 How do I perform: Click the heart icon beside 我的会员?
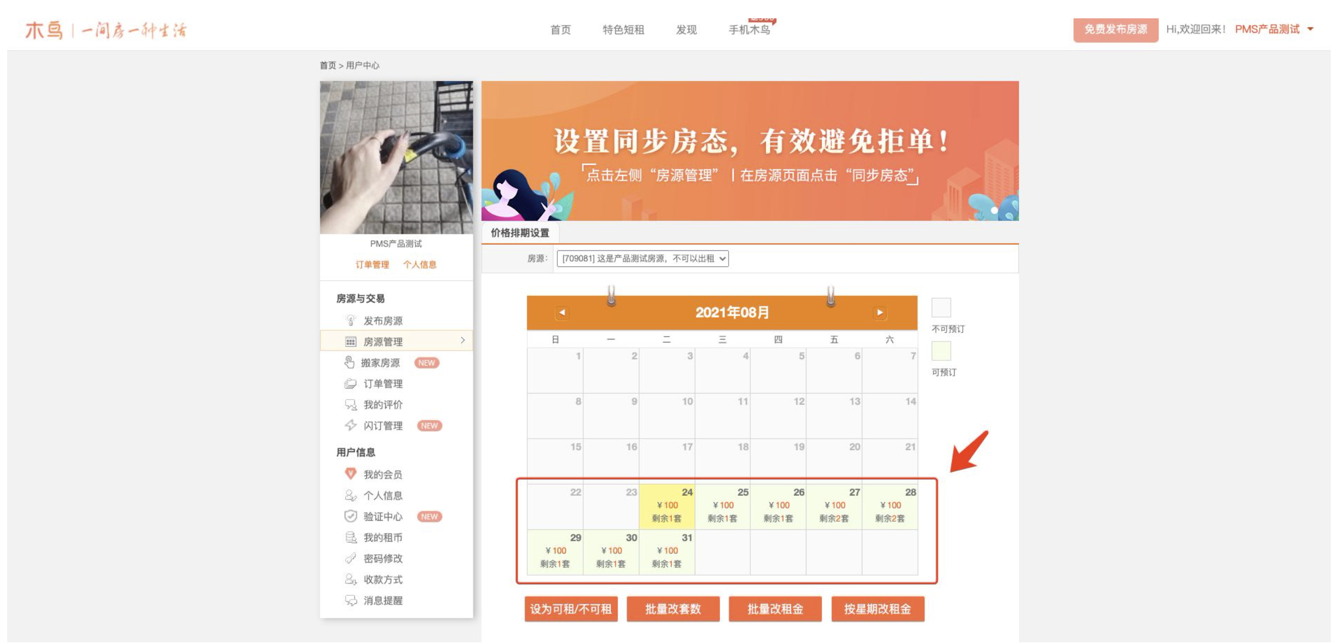pos(350,474)
